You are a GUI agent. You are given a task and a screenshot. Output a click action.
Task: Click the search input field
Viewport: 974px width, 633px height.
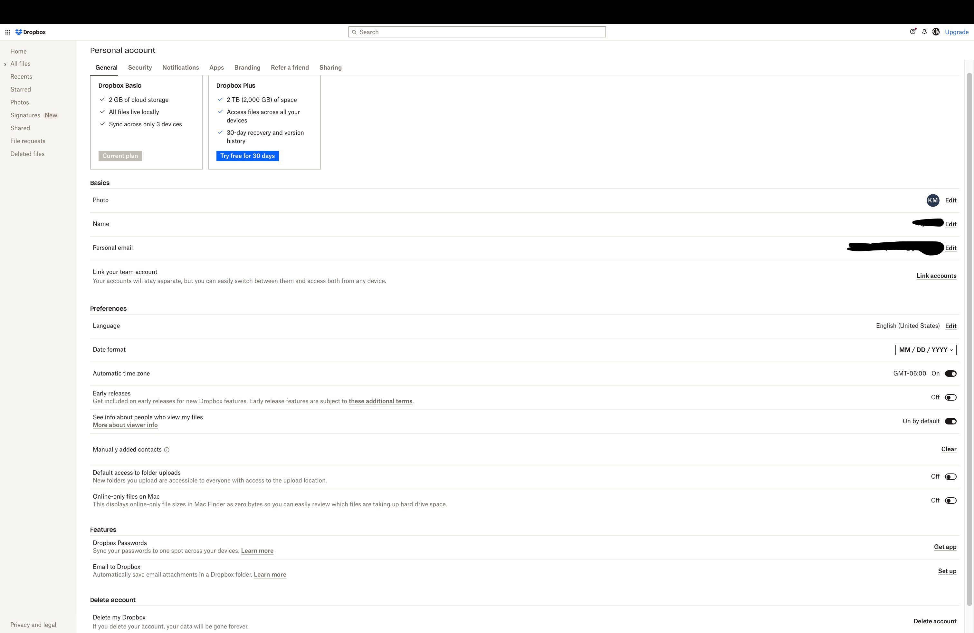click(x=477, y=32)
